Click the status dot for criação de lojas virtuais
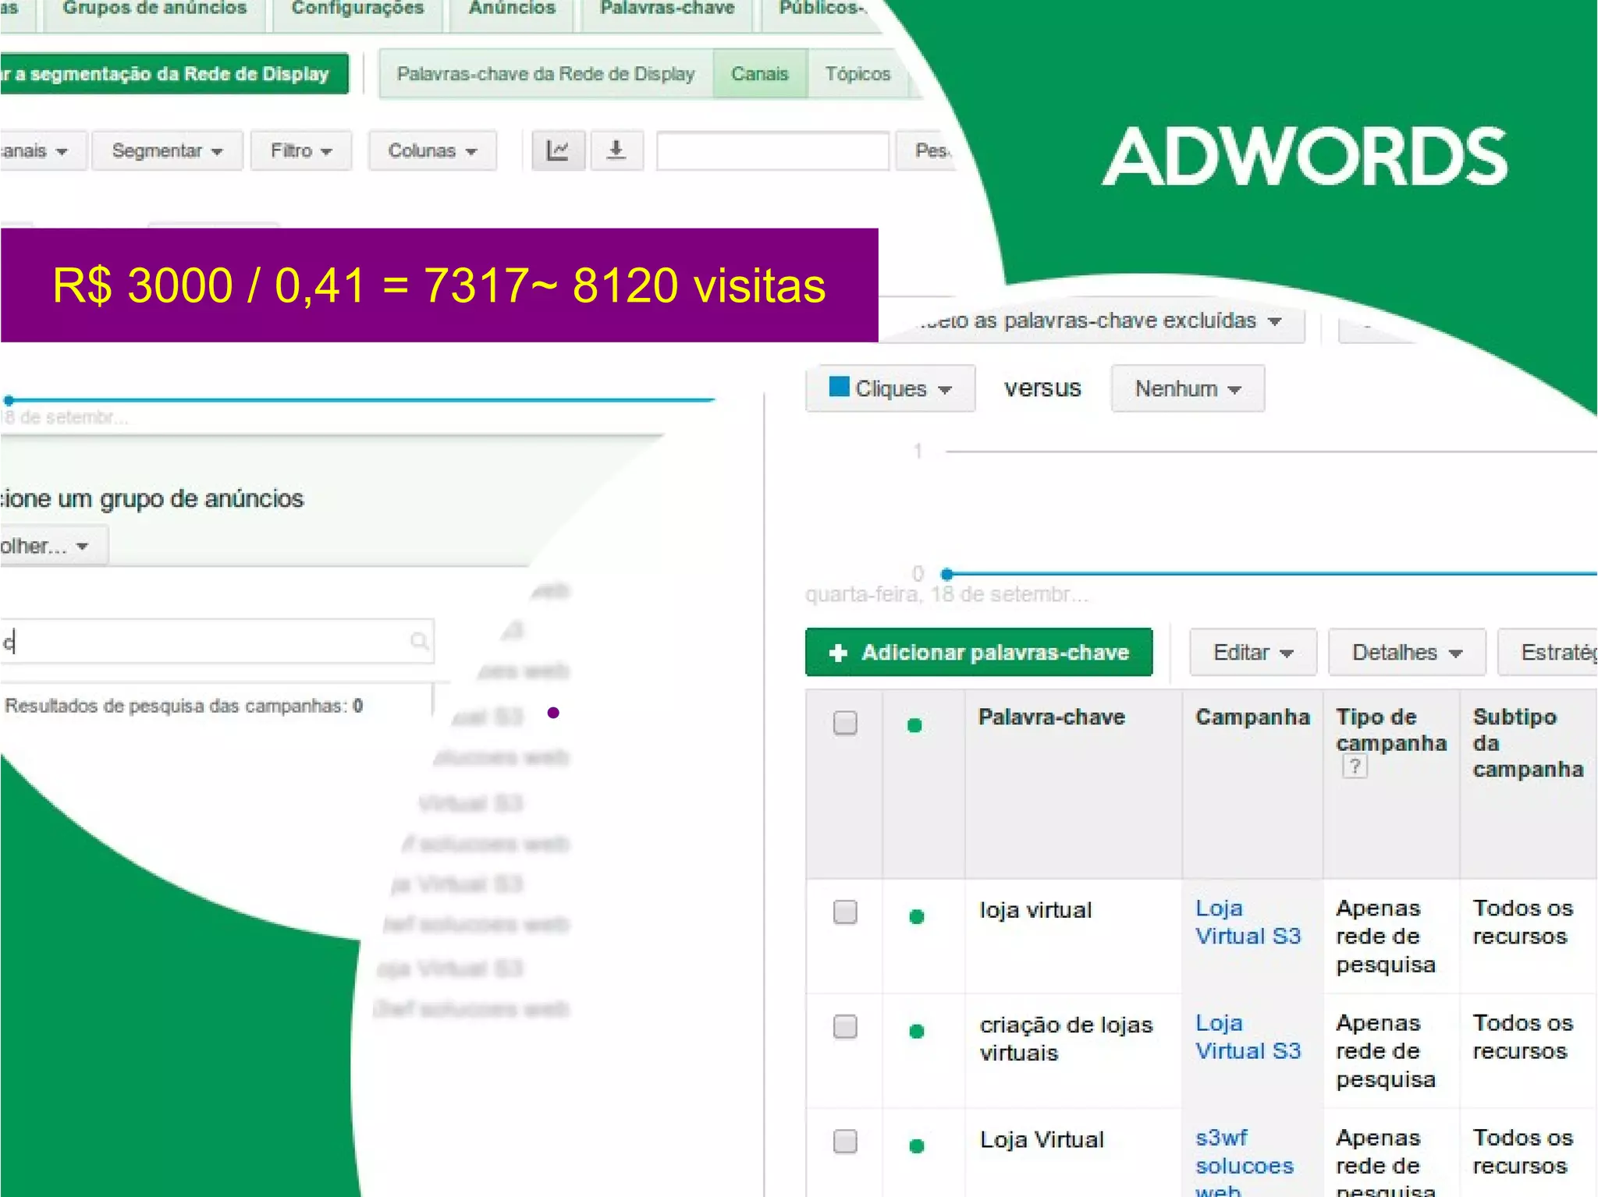1598x1197 pixels. 917,1031
